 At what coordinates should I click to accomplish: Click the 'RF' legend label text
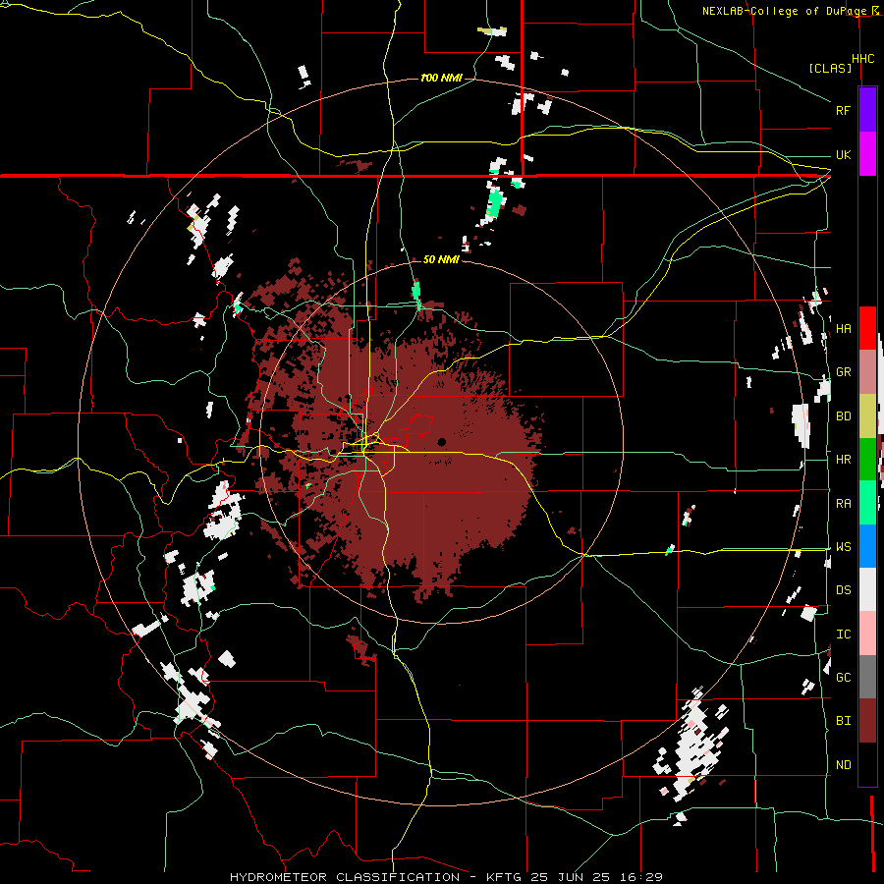coord(843,110)
